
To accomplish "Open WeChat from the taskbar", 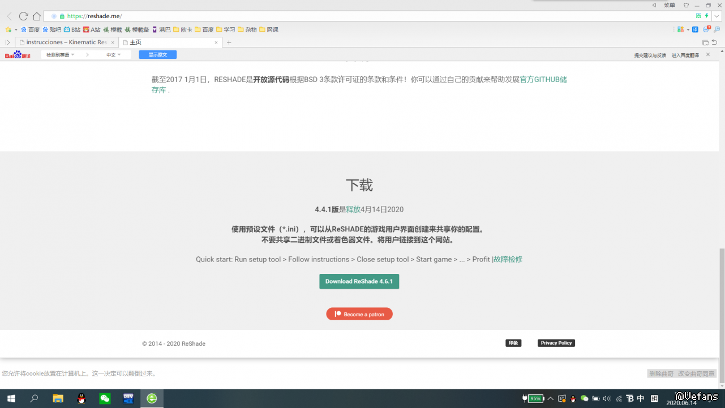I will (105, 398).
